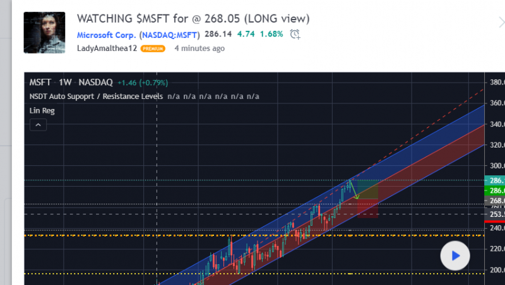
Task: Click the next arrow at top right edge
Action: coord(501,22)
